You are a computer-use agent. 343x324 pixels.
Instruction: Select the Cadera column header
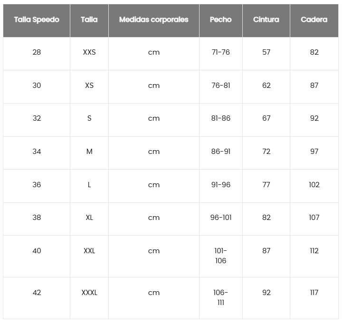314,20
